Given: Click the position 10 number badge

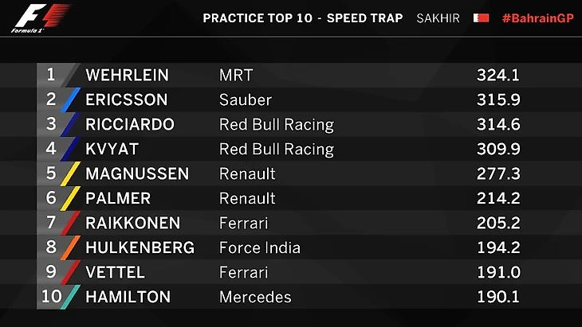Looking at the screenshot, I should coord(51,297).
